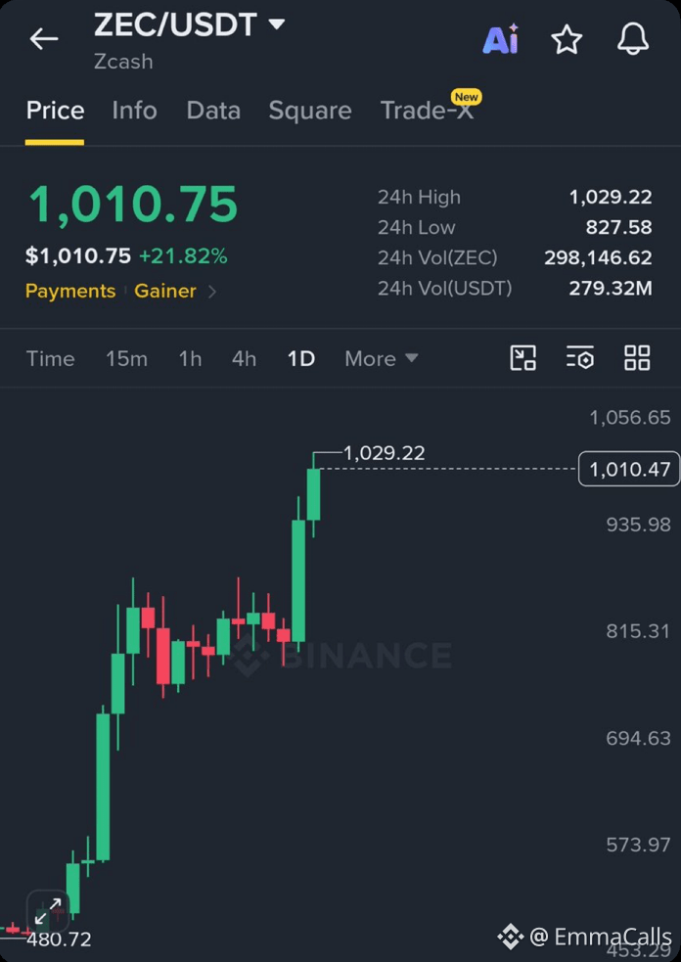Open the Gainer category chevron
The width and height of the screenshot is (681, 962).
click(x=211, y=292)
